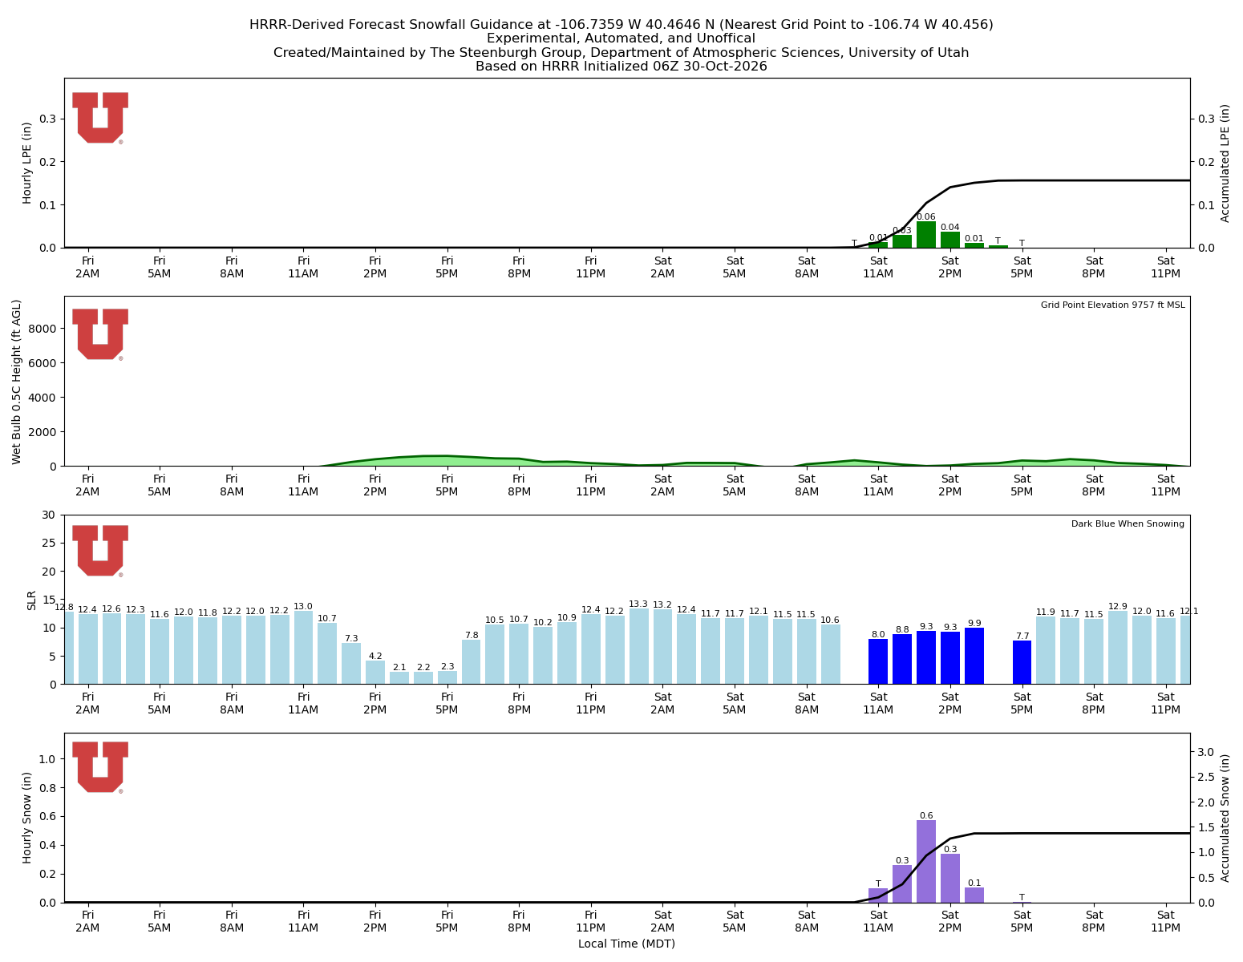This screenshot has width=1243, height=962.
Task: Click the 'Accumulated Snow (in)' axis label
Action: [x=1225, y=818]
